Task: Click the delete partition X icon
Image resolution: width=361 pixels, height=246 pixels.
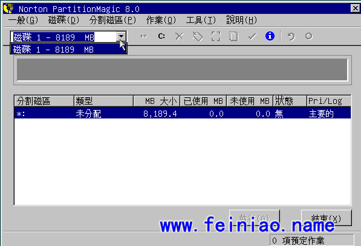Action: point(180,36)
